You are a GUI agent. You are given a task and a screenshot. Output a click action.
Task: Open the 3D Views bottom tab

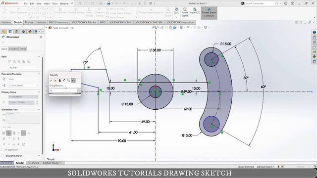33,163
